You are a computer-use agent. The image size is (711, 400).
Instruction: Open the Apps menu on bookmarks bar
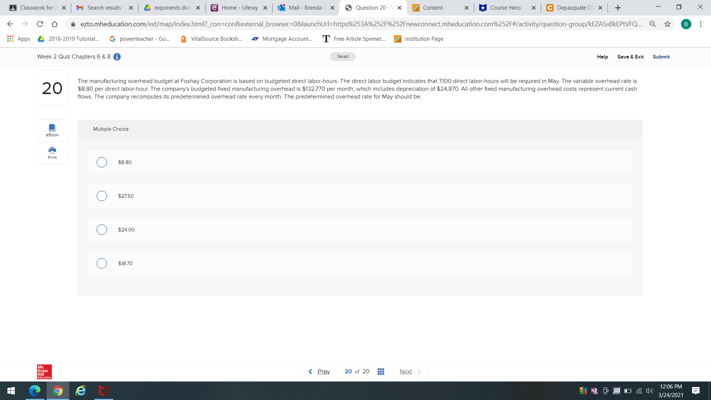coord(19,39)
